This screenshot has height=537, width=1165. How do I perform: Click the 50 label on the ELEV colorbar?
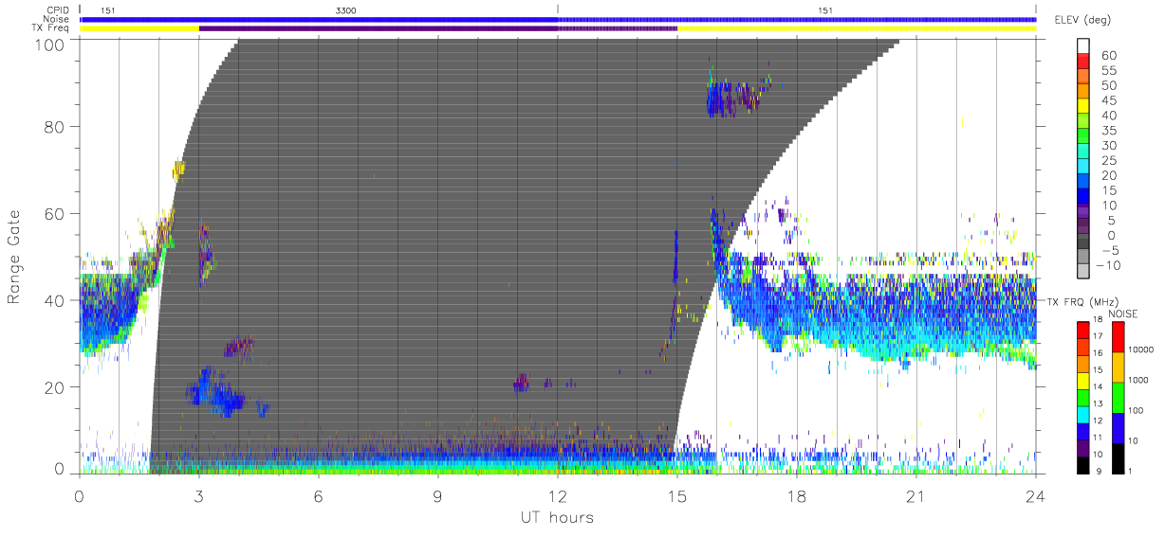[x=1108, y=86]
